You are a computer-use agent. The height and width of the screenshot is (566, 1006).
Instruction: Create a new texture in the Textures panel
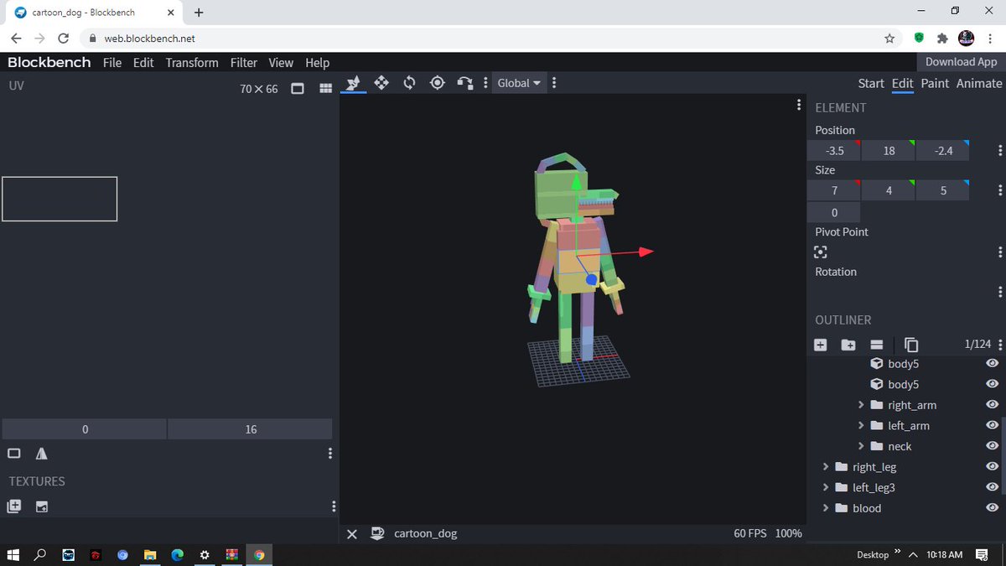click(x=13, y=506)
